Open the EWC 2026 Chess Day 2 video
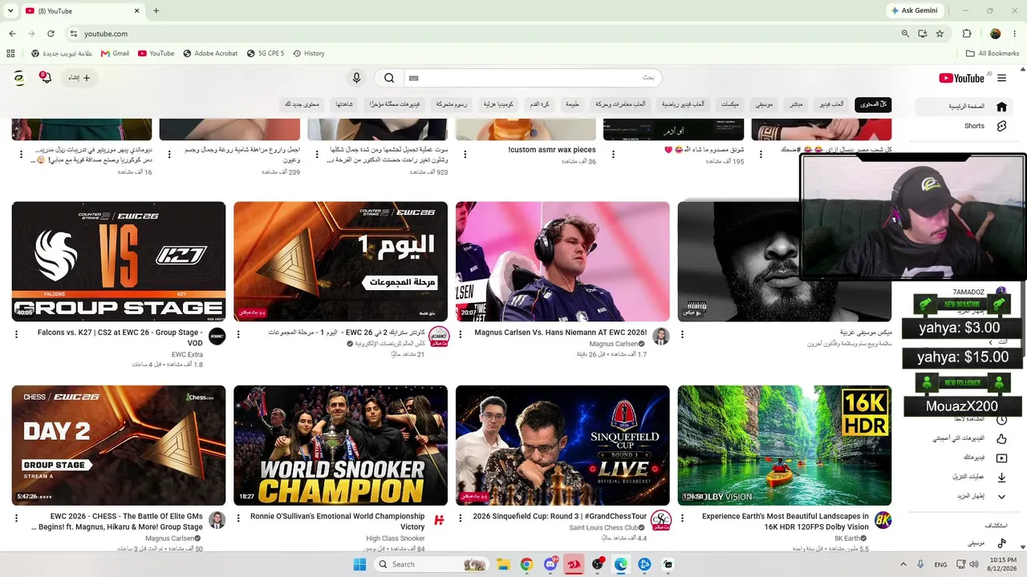Screen dimensions: 1027x577 (119, 446)
